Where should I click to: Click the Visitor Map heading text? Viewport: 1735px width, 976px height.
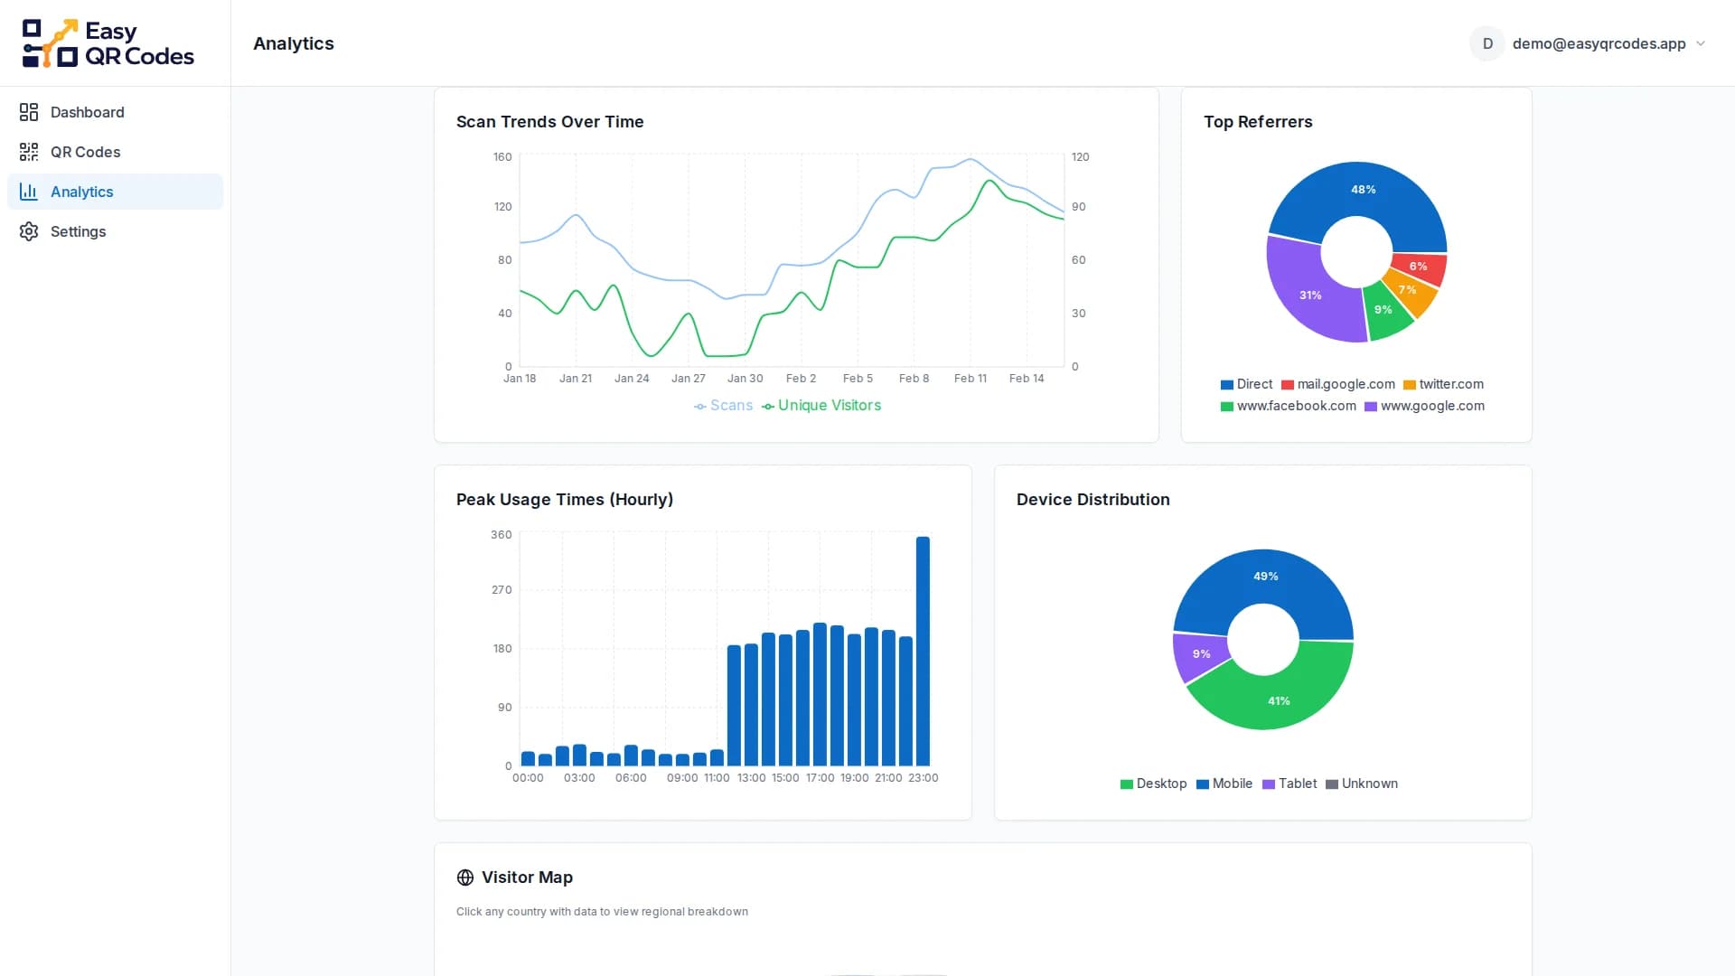tap(527, 877)
